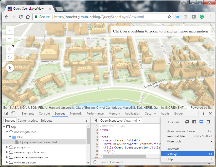Screen dimensions: 216x167
Task: Expand the server.arcgisonline.com node
Action: 7,152
